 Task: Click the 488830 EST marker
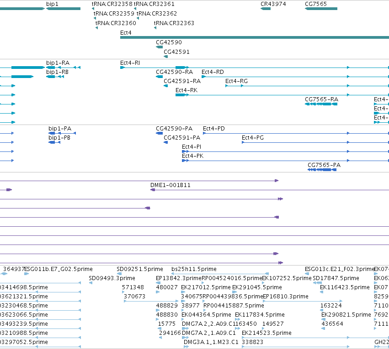coord(157,319)
